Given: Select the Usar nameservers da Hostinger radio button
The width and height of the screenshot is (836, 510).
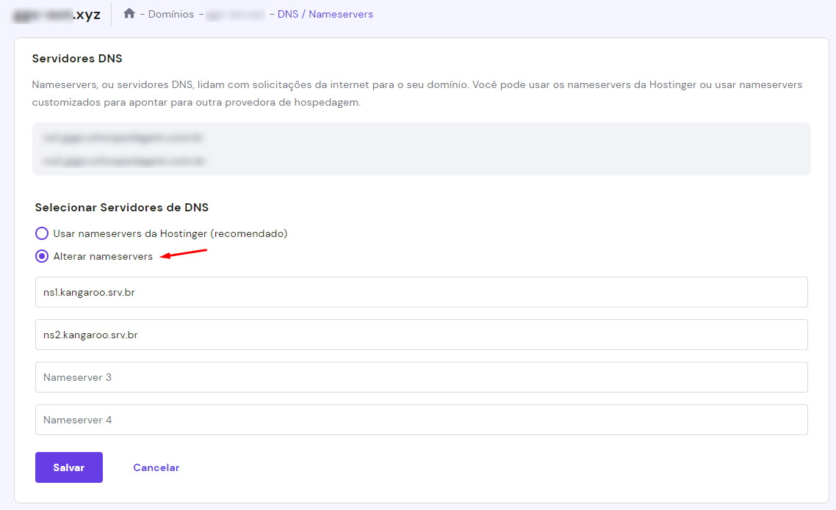Looking at the screenshot, I should tap(42, 233).
